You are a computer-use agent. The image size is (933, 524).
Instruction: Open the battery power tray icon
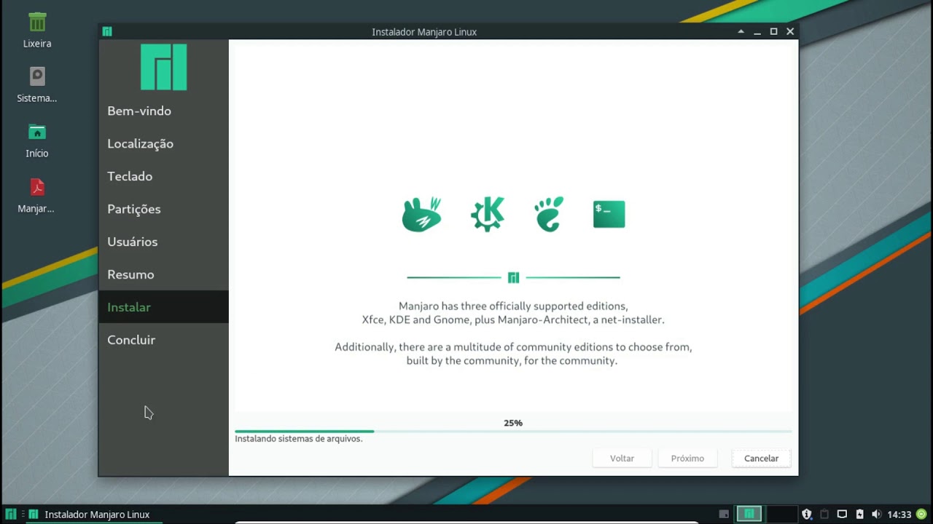point(859,515)
